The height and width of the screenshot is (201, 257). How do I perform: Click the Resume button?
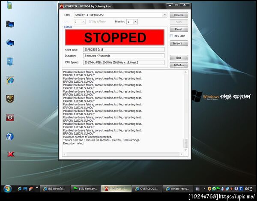pos(179,15)
